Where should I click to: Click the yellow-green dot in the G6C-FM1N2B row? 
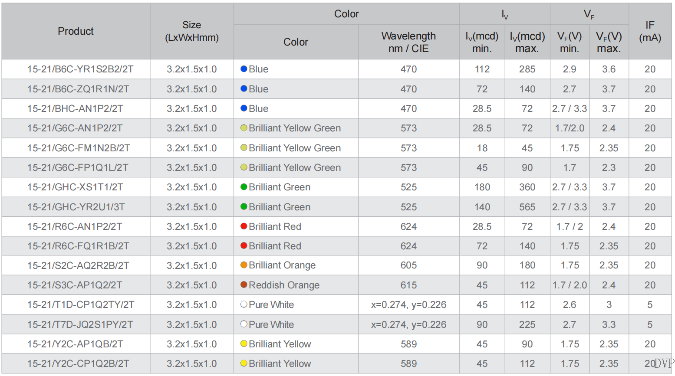(244, 148)
